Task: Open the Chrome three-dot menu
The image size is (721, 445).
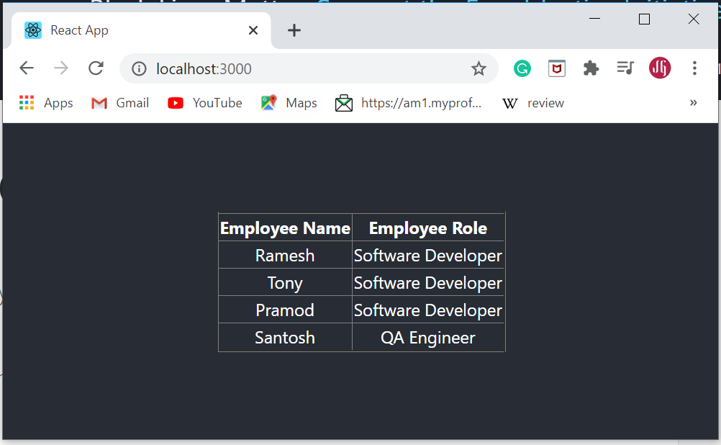Action: point(694,68)
